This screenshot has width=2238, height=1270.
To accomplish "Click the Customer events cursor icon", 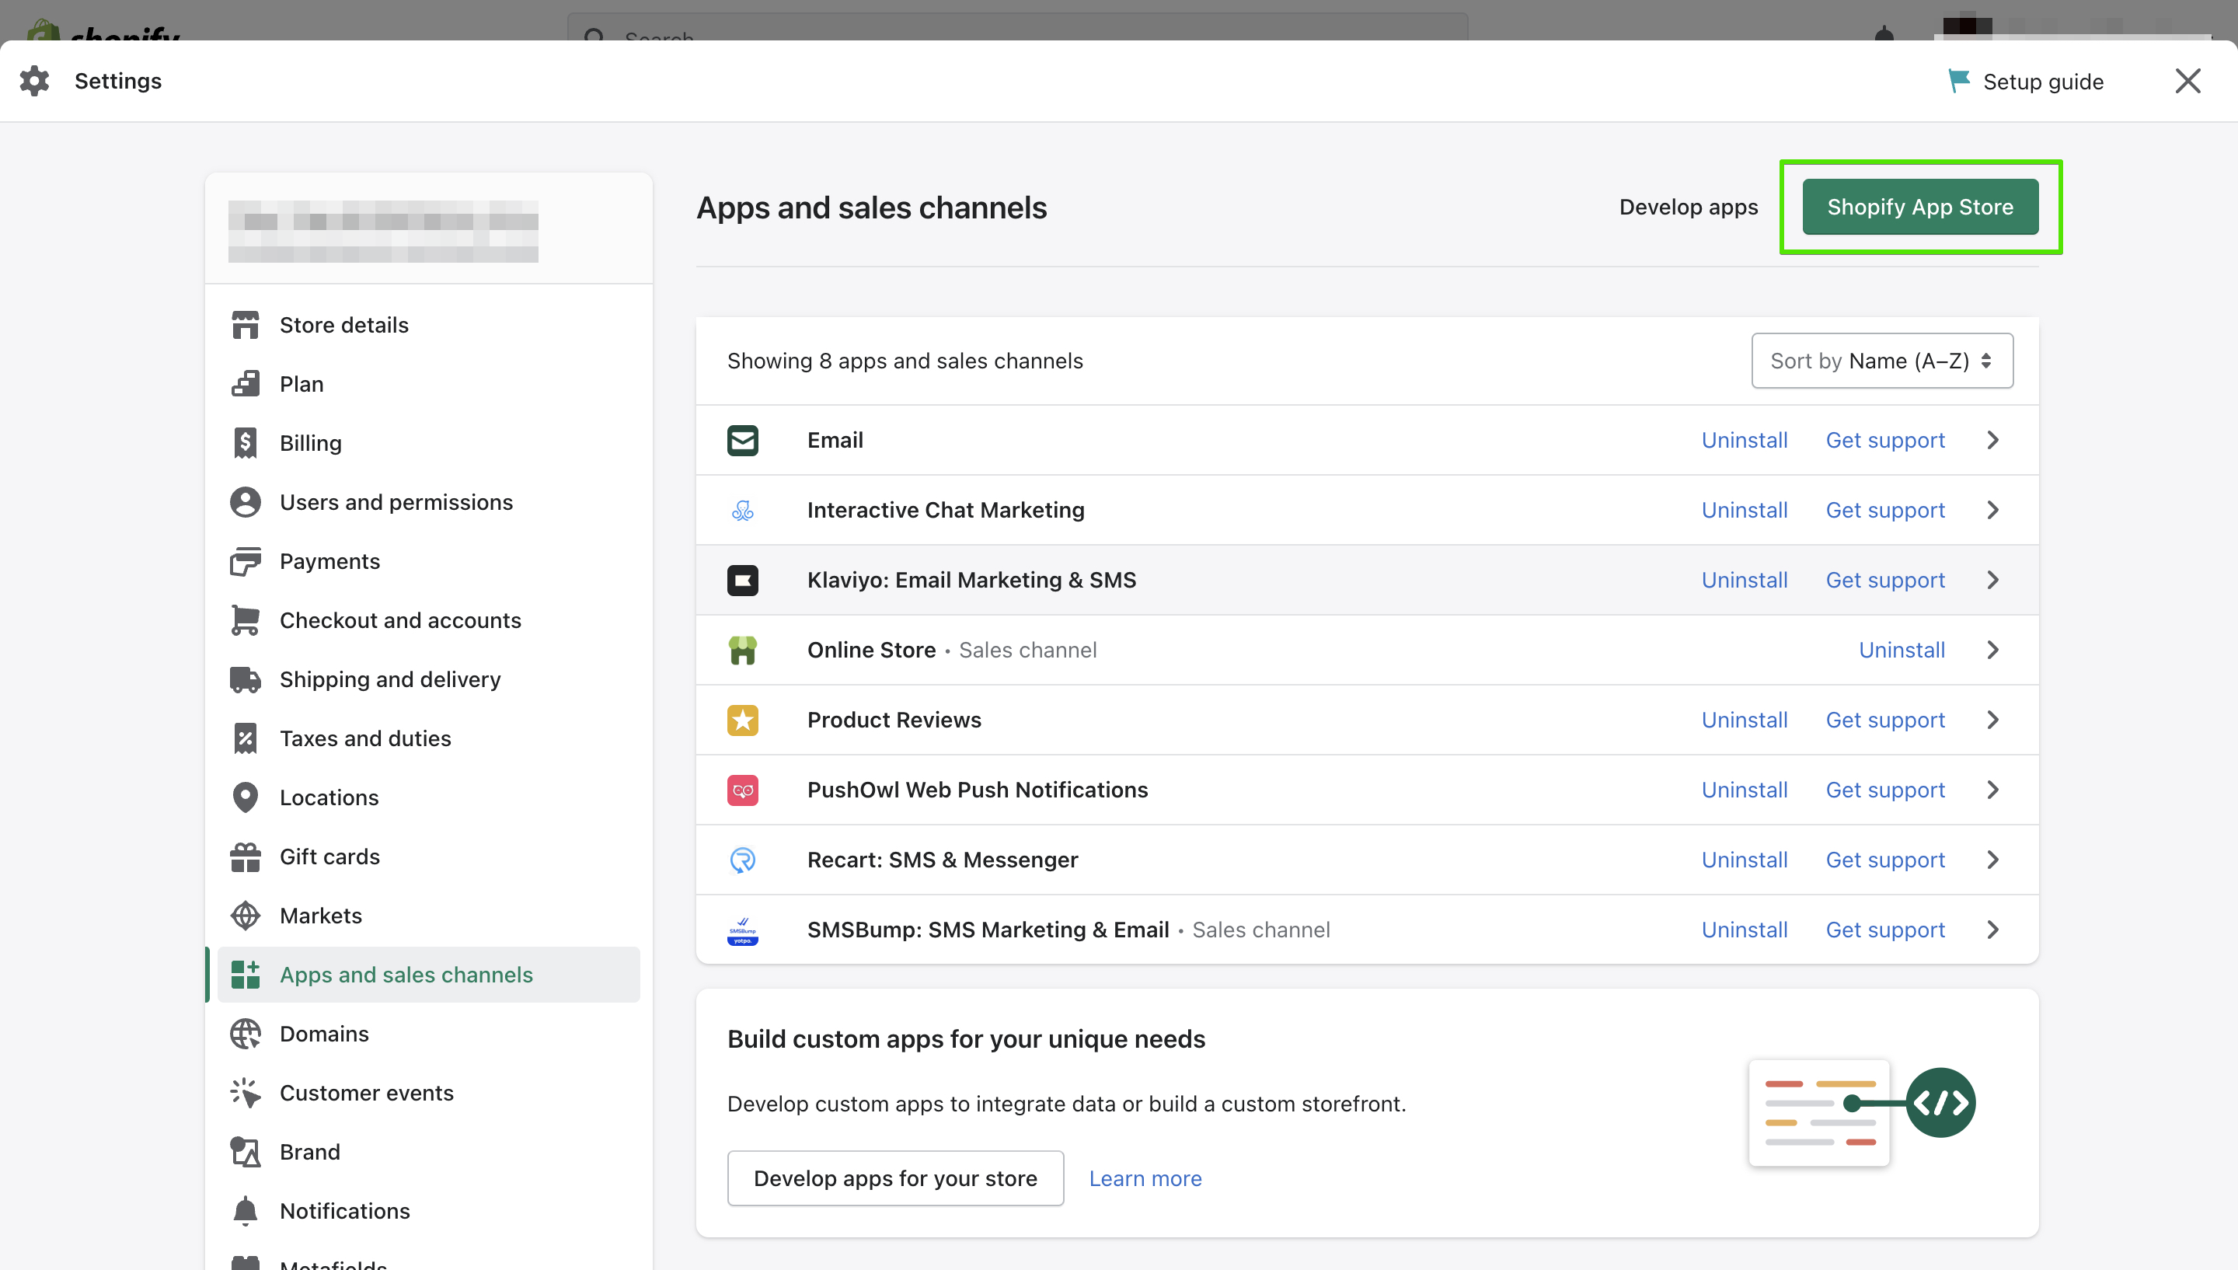I will (x=245, y=1093).
